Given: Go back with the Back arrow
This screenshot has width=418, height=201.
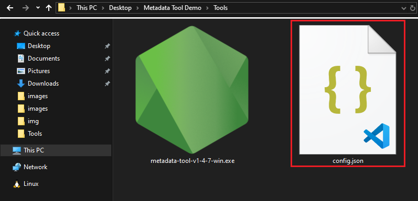Looking at the screenshot, I should (10, 8).
